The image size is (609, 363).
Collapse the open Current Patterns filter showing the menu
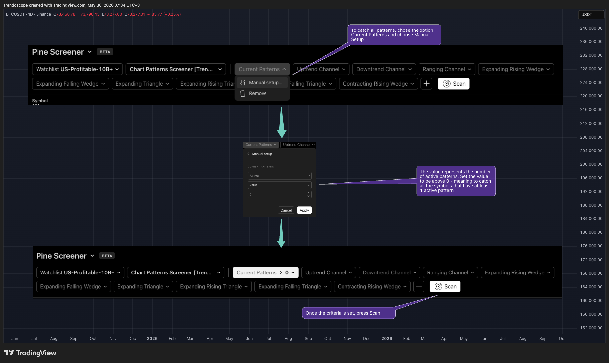point(262,69)
